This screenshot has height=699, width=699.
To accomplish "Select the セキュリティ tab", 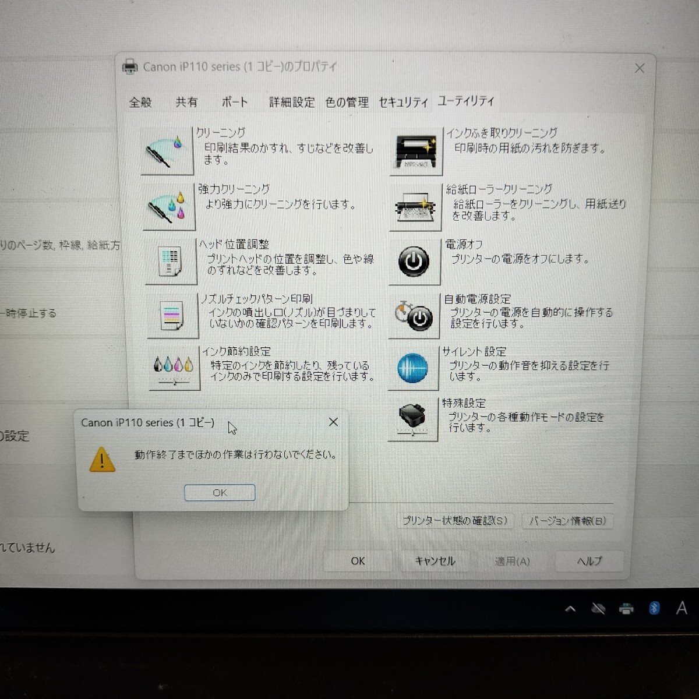I will (403, 103).
